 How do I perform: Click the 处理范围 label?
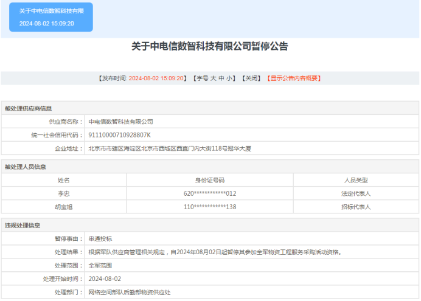[69, 265]
